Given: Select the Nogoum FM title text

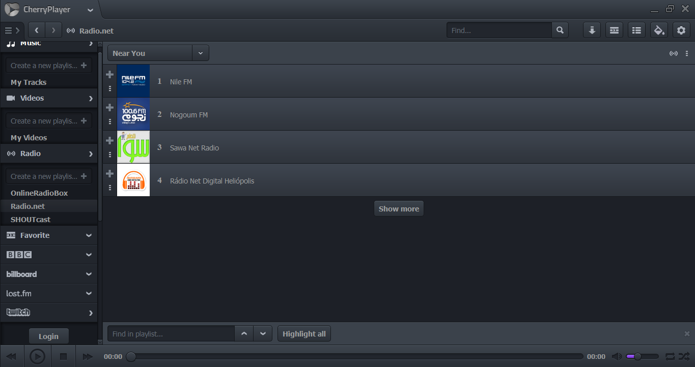Looking at the screenshot, I should click(189, 115).
